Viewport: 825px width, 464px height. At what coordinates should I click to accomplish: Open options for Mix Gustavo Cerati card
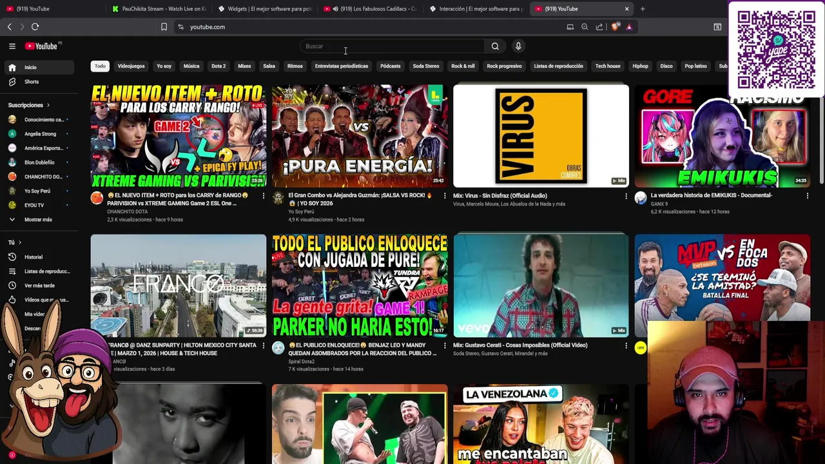click(x=626, y=345)
